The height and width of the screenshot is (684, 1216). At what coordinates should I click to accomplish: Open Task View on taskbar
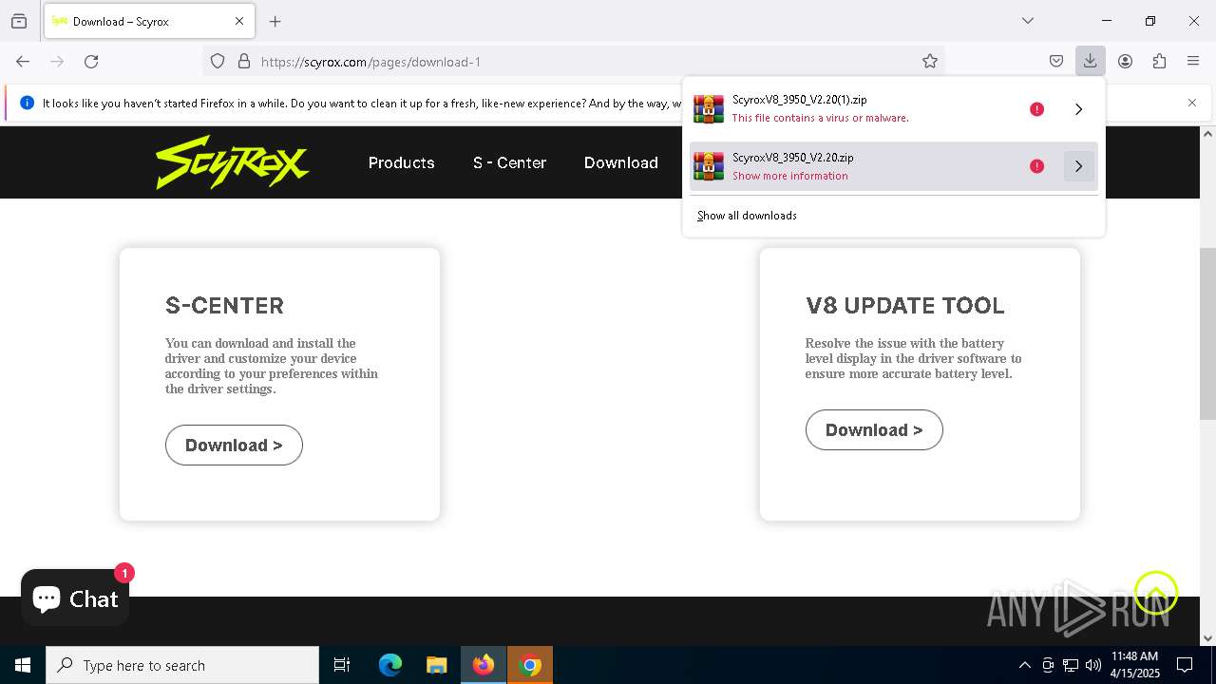[x=342, y=665]
